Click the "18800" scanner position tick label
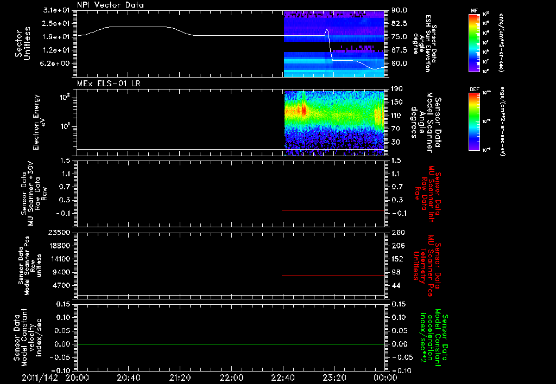 click(x=59, y=246)
